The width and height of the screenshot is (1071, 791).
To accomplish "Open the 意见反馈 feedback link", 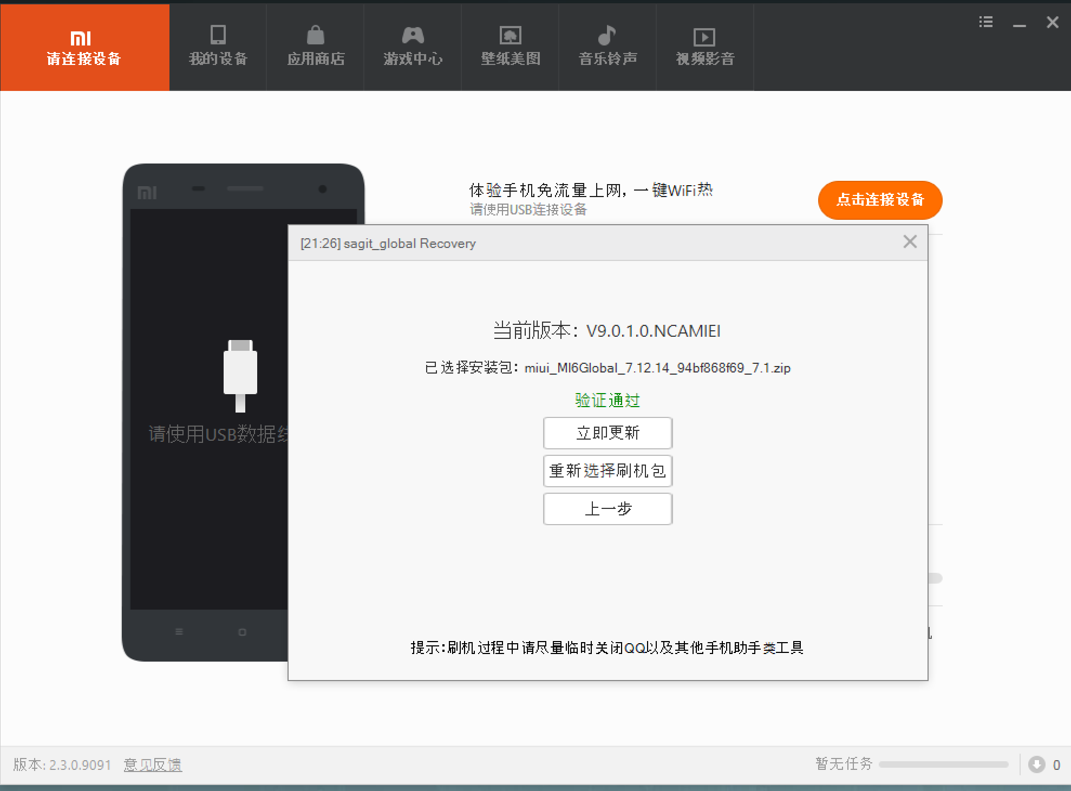I will pyautogui.click(x=153, y=764).
